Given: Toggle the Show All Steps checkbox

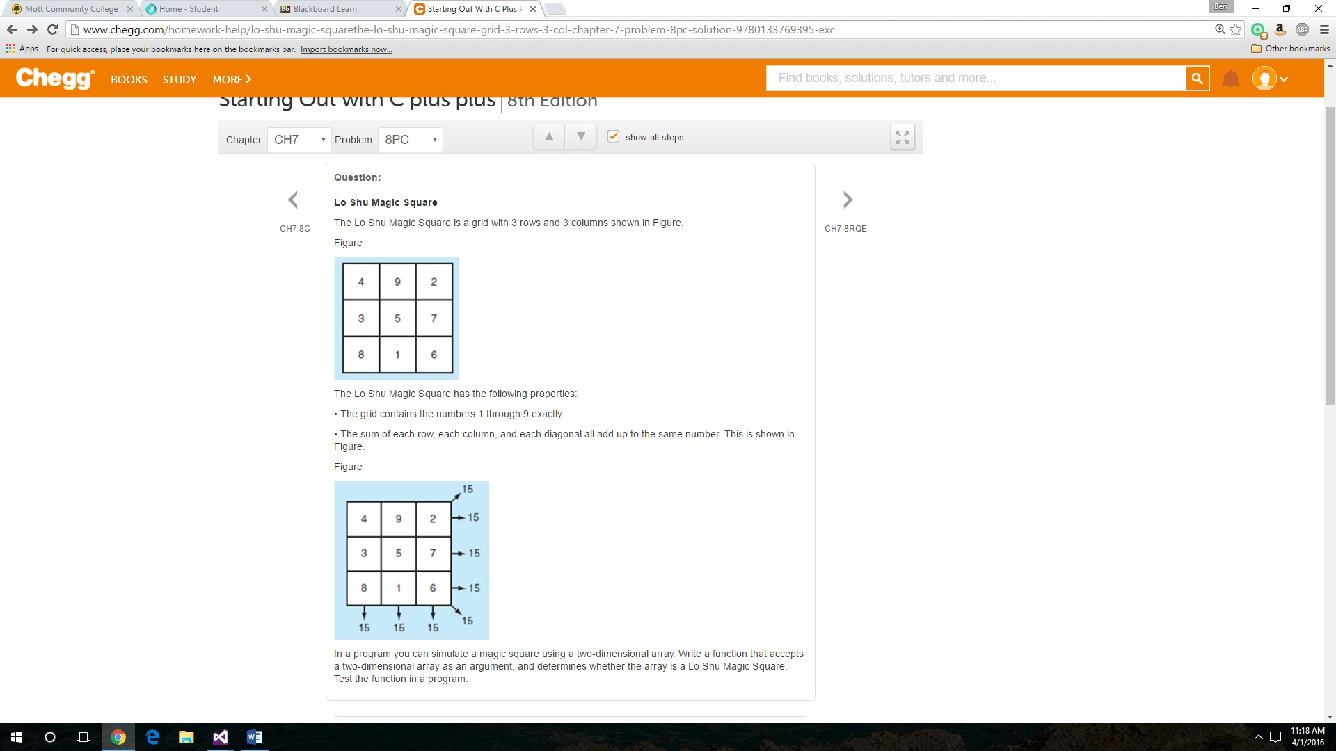Looking at the screenshot, I should (614, 136).
